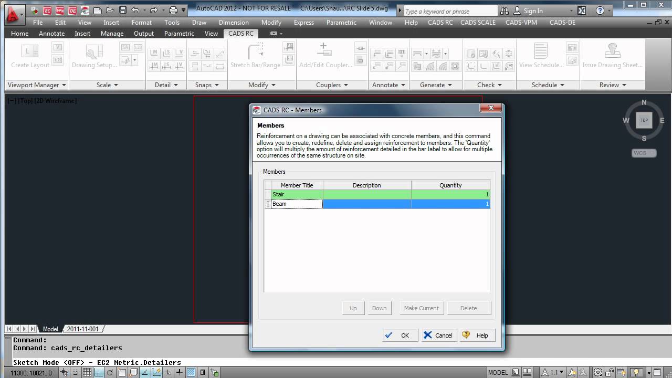Click the VPM quick access icon
The width and height of the screenshot is (672, 378).
(60, 10)
